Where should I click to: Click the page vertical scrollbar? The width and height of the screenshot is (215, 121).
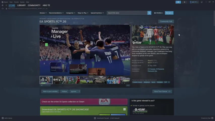point(214,18)
